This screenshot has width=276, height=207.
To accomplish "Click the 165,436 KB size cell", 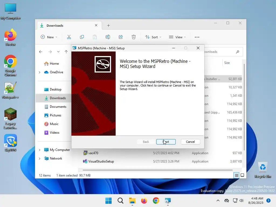I will coord(234,112).
